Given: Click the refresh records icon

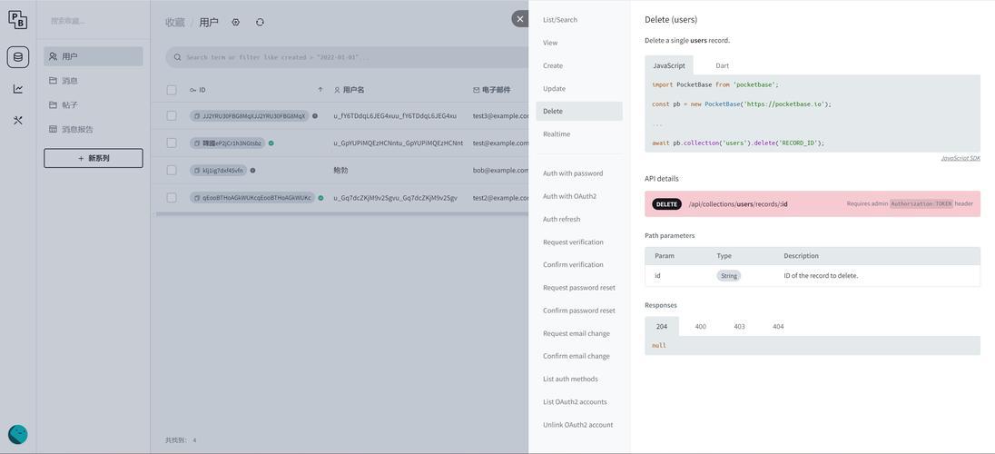Looking at the screenshot, I should click(260, 22).
